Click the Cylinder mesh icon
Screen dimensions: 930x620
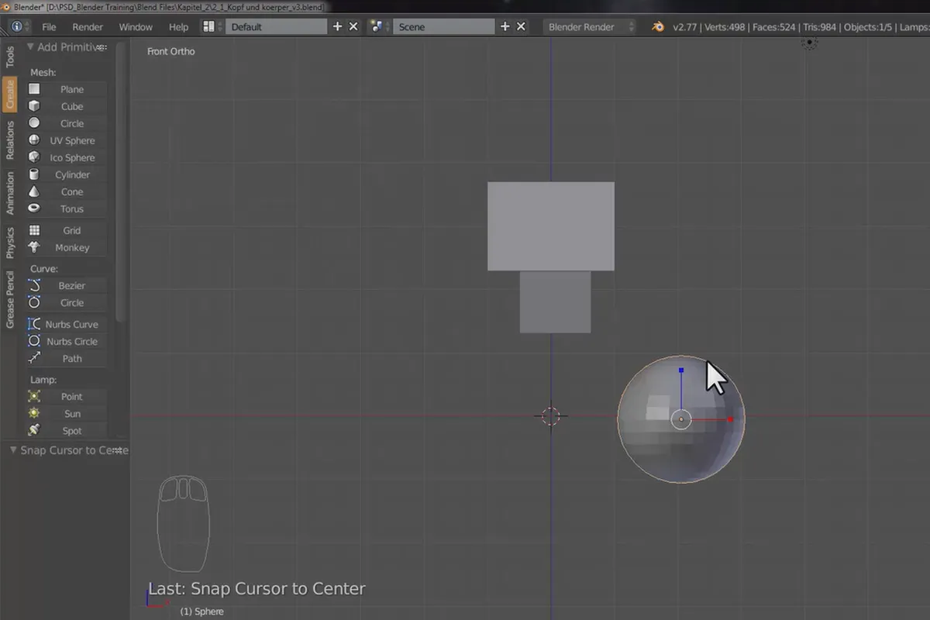34,174
